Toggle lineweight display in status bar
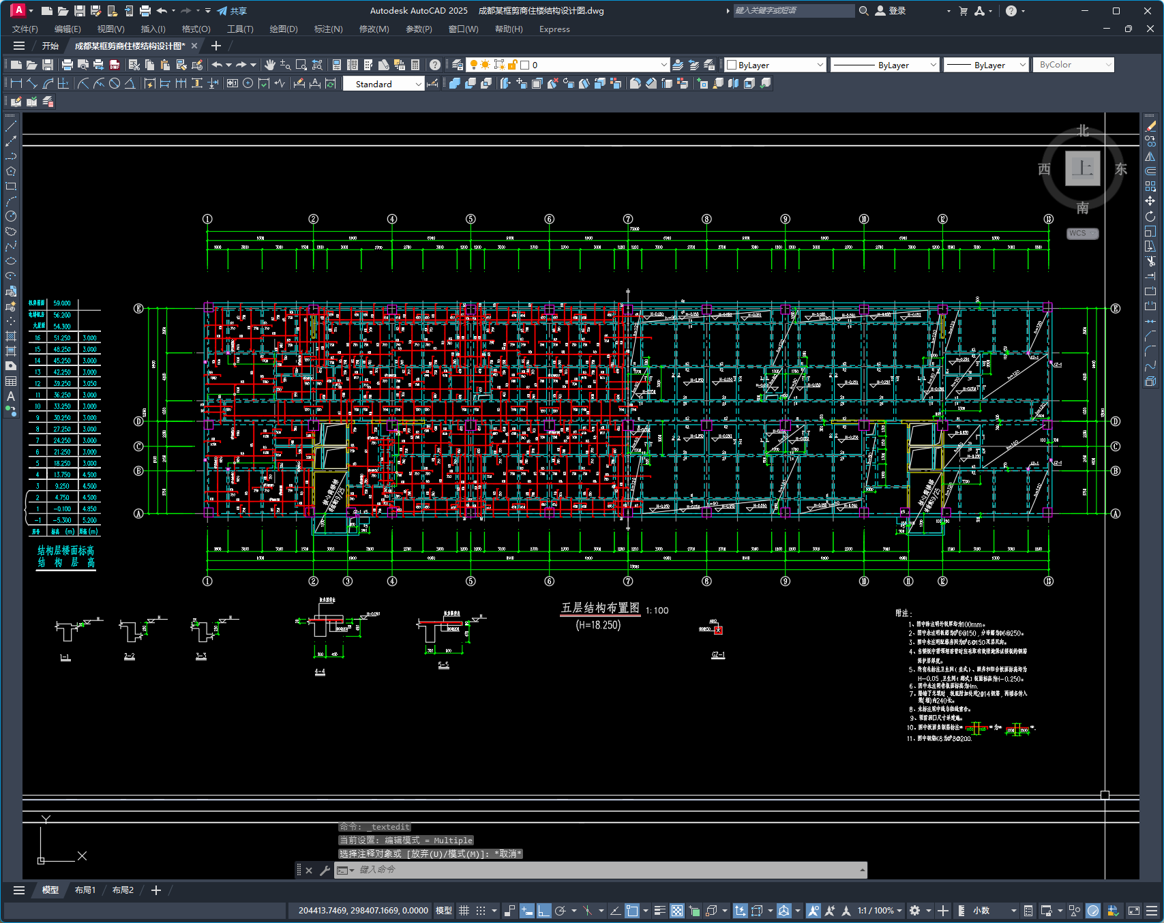The width and height of the screenshot is (1164, 923). (659, 911)
